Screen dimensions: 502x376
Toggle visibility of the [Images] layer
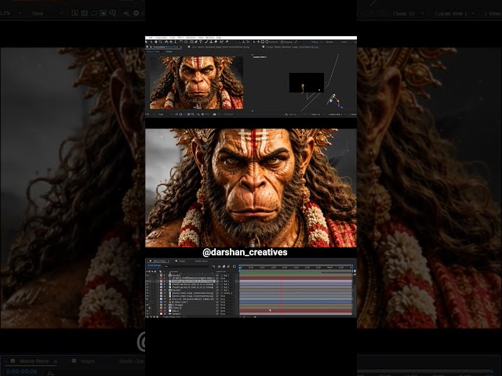tap(147, 305)
